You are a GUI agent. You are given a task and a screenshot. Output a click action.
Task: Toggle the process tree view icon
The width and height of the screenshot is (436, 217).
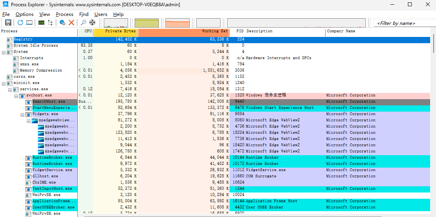[x=50, y=23]
